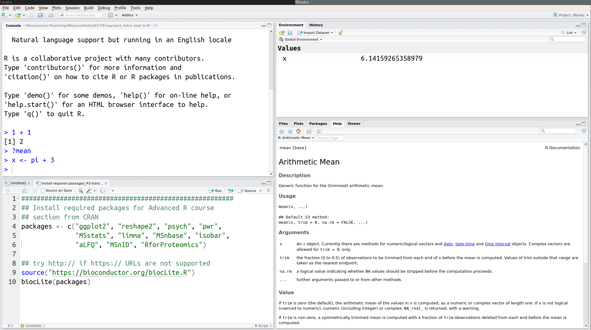The image size is (591, 330).
Task: Open the R: Arithmetic Mean topic dropdown
Action: pyautogui.click(x=296, y=138)
